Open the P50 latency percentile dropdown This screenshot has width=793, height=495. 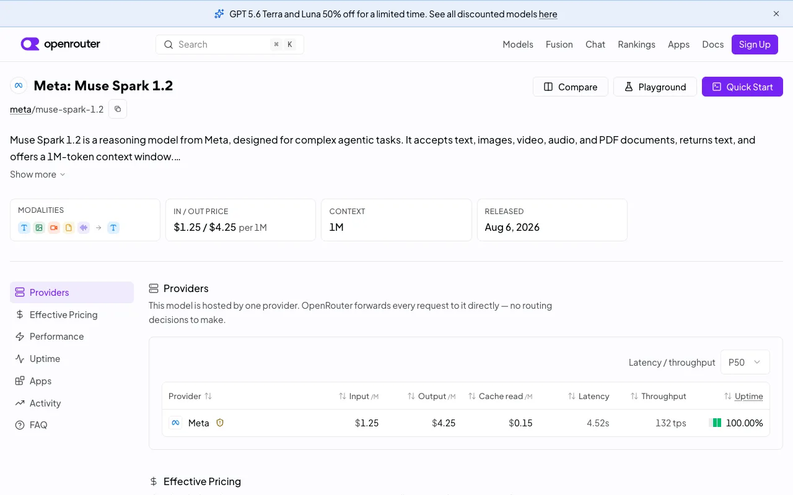click(x=745, y=362)
